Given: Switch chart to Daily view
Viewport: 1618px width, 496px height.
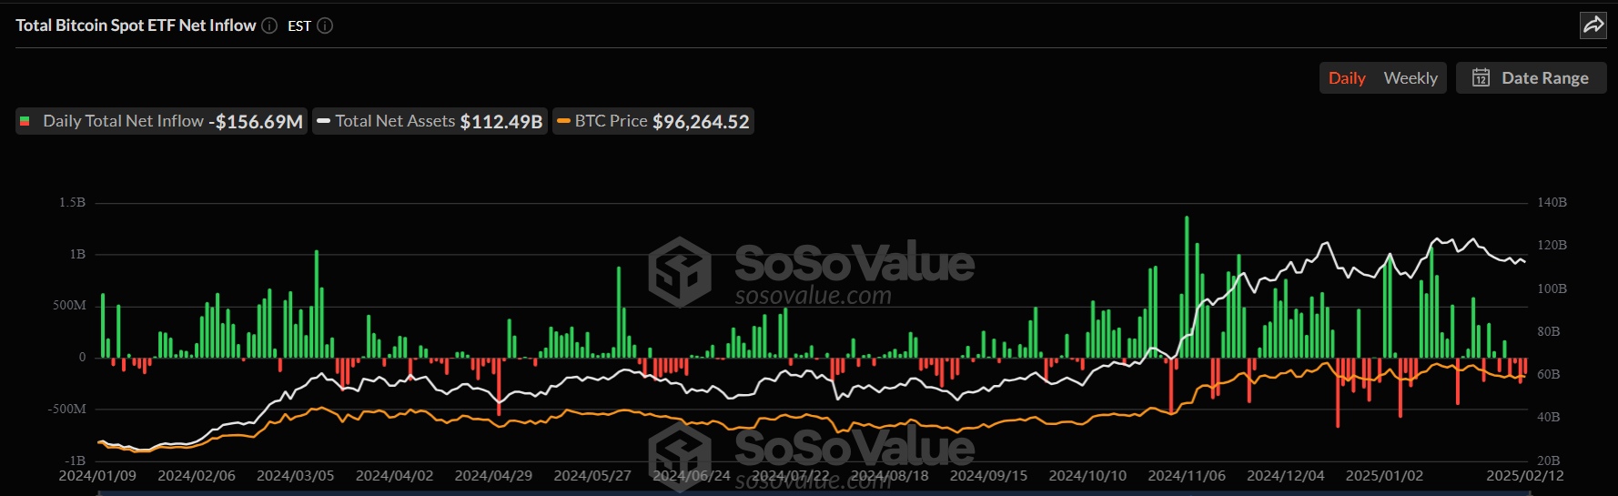Looking at the screenshot, I should point(1347,78).
